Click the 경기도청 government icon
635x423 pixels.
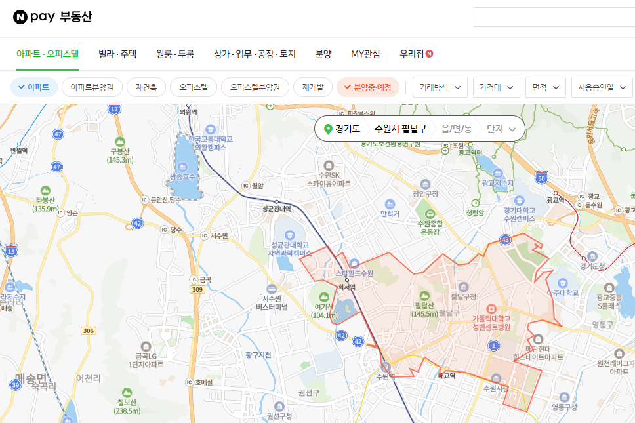[x=592, y=256]
